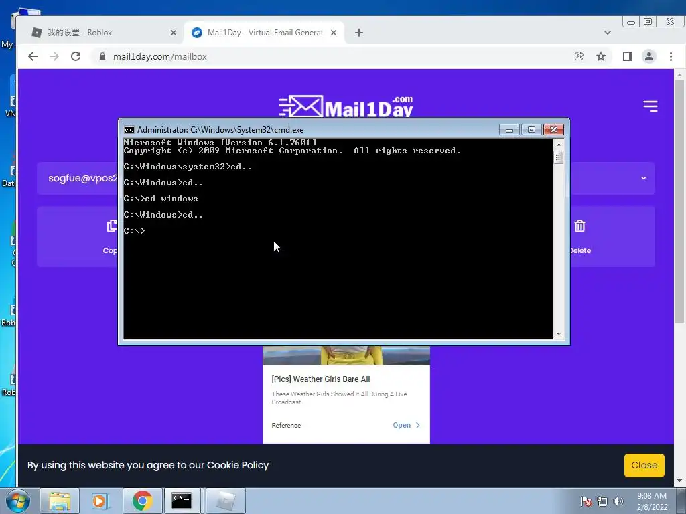Screen dimensions: 686x514
Task: Toggle Chrome side panel icon
Action: click(x=627, y=56)
